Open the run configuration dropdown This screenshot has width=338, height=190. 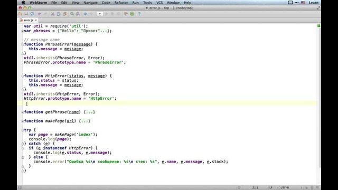pos(100,14)
